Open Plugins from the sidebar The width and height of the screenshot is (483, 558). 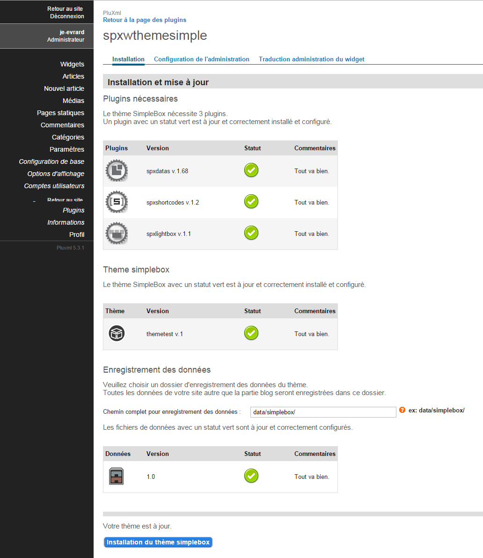[73, 210]
